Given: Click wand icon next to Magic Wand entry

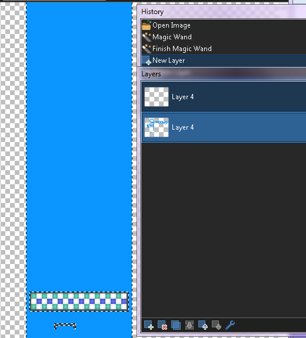Looking at the screenshot, I should click(x=147, y=37).
